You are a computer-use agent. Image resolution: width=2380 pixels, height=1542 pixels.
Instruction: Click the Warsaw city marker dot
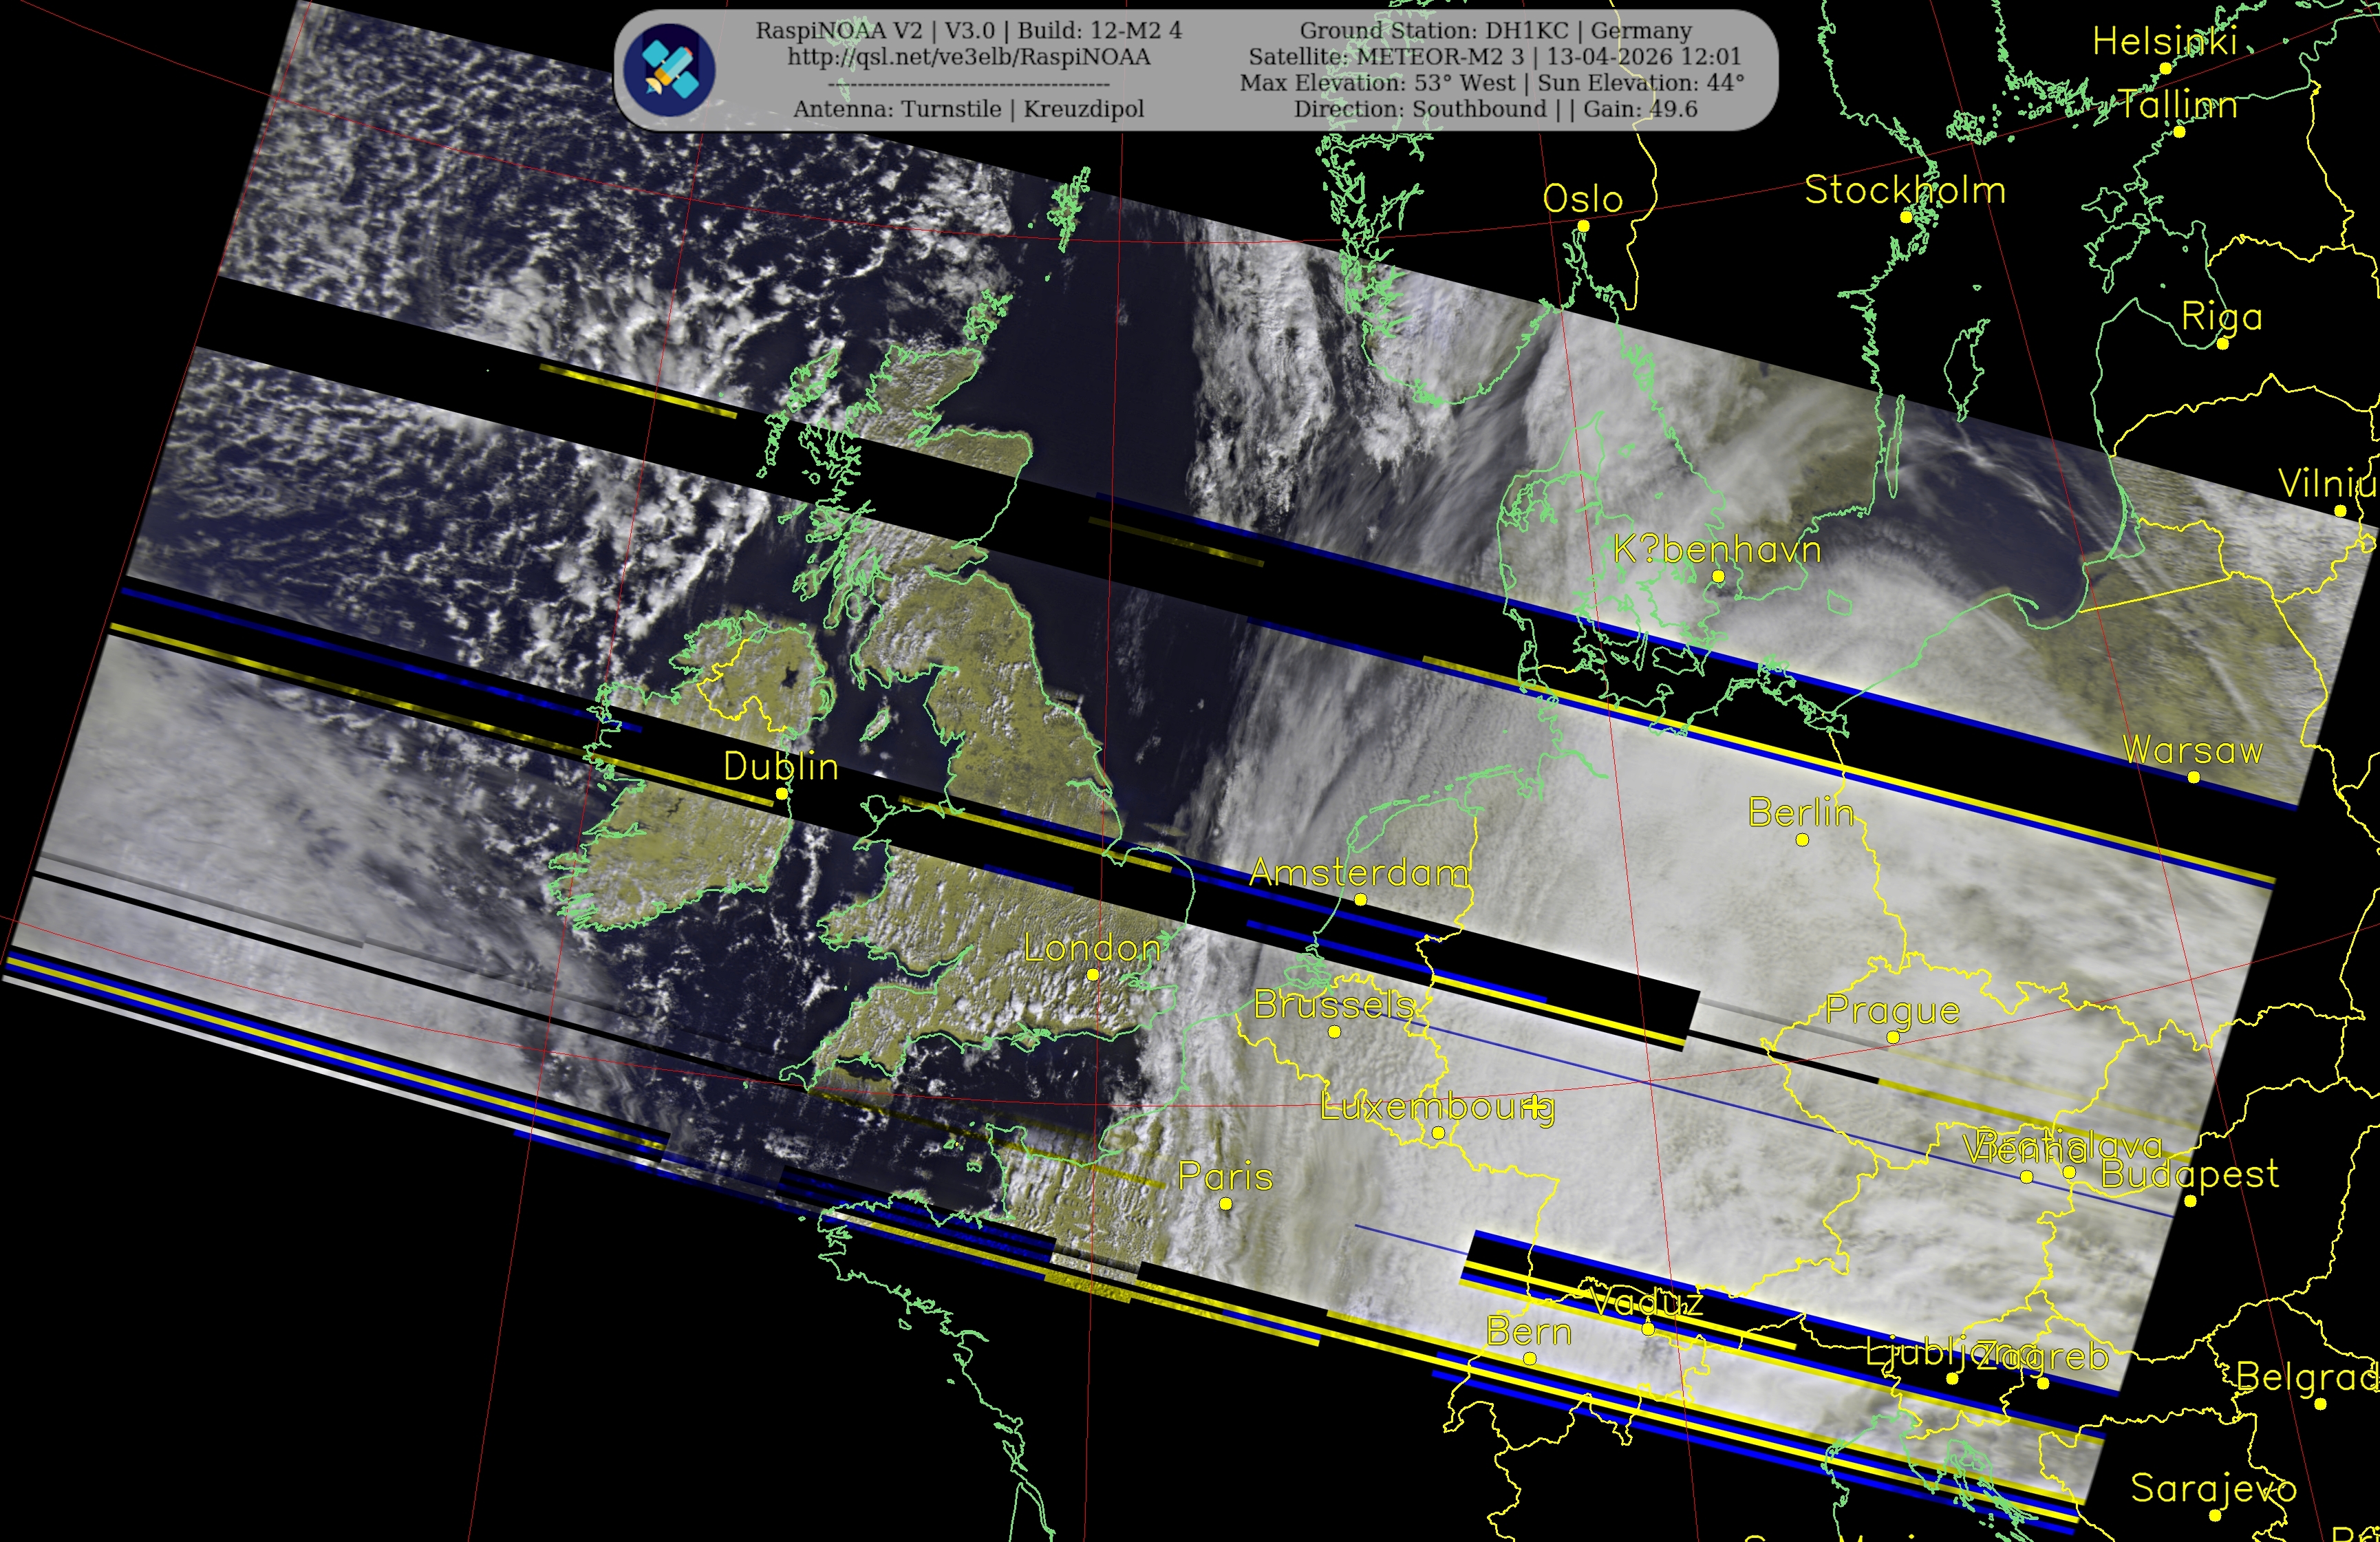click(x=2194, y=777)
